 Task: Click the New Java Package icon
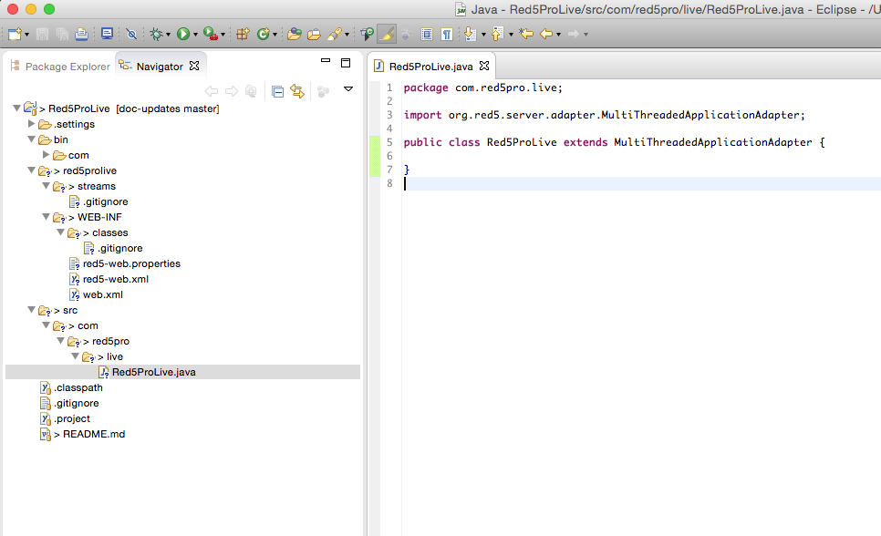[x=243, y=35]
